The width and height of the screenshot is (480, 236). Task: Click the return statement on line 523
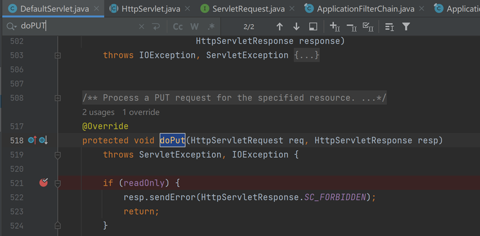pos(141,211)
